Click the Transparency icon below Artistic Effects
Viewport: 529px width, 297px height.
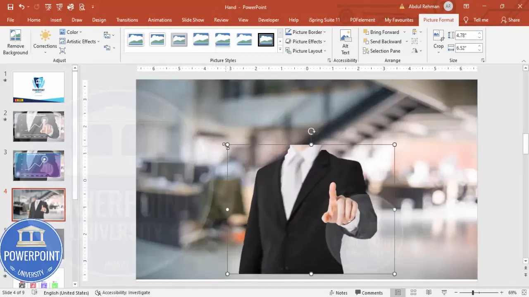click(62, 51)
